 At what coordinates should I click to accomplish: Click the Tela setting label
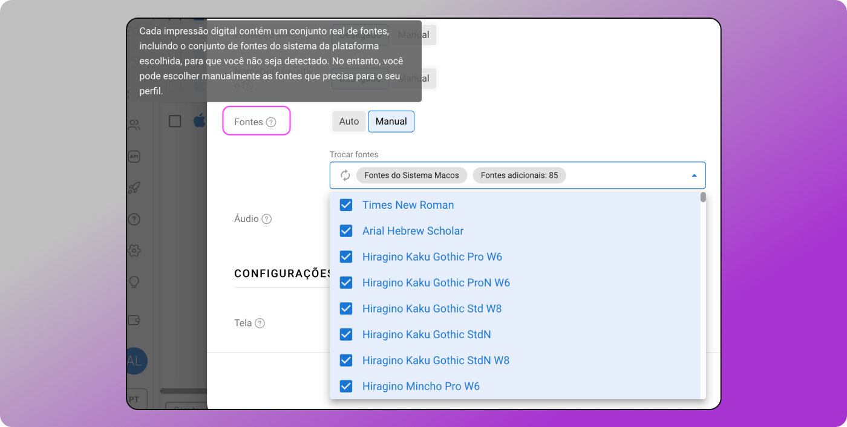pyautogui.click(x=243, y=323)
